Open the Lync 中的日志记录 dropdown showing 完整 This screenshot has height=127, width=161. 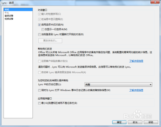[x=118, y=85]
